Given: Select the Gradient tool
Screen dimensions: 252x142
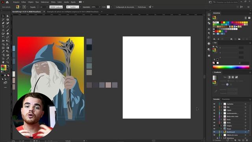Looking at the screenshot, I should coord(7,48).
